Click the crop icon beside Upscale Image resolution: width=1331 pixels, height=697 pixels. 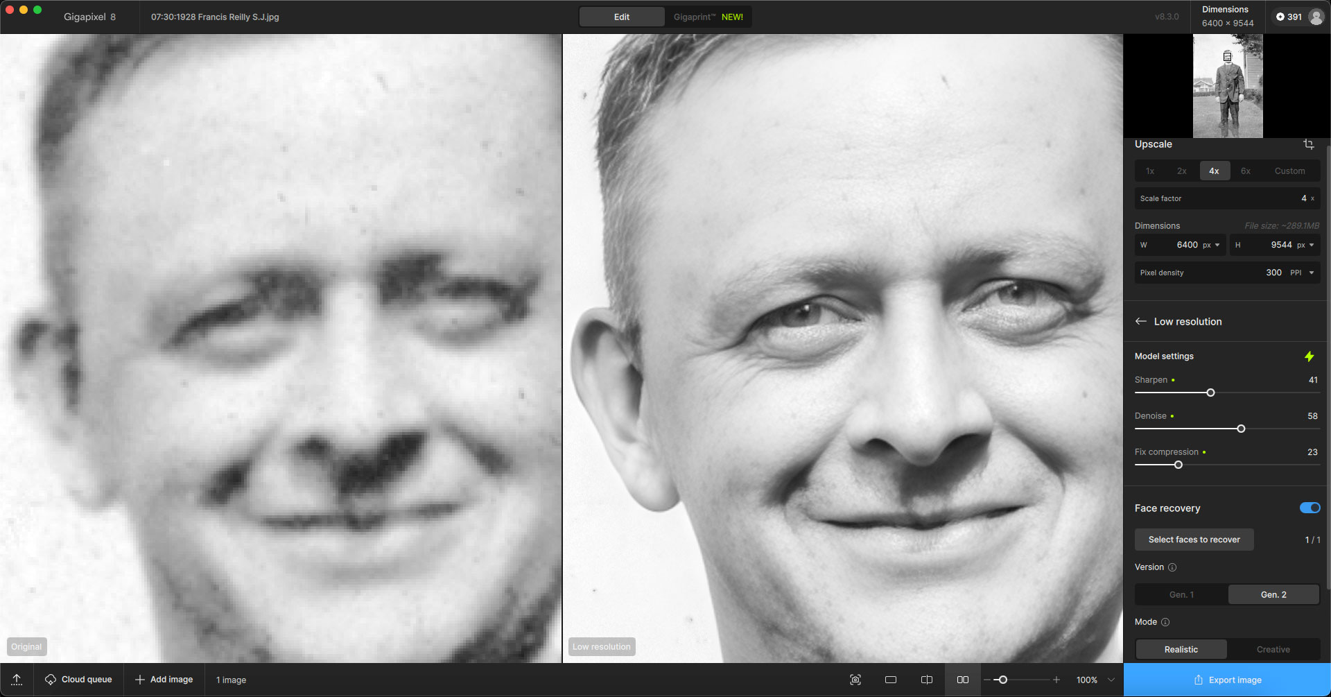(x=1308, y=144)
